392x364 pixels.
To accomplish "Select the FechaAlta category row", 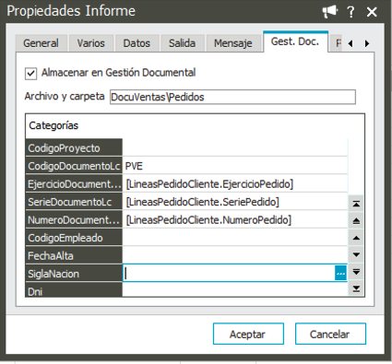I will (x=74, y=255).
